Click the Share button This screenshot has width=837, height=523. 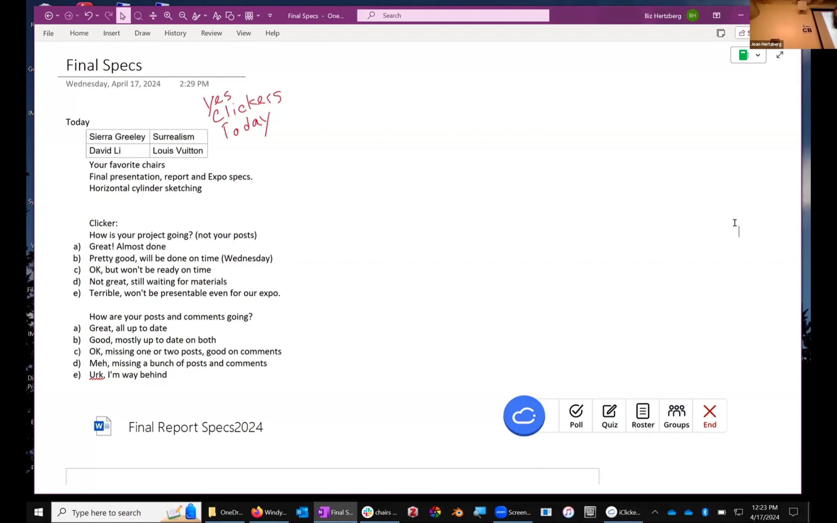(x=742, y=33)
